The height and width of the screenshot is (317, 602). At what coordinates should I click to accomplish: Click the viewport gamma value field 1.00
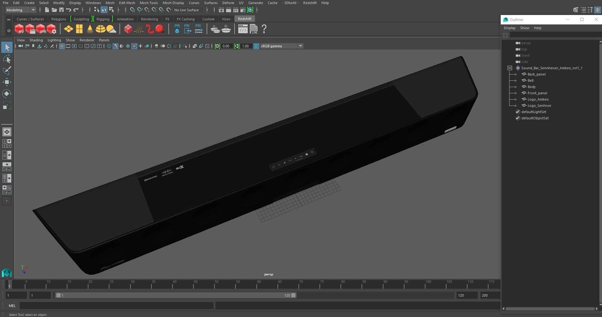(246, 46)
